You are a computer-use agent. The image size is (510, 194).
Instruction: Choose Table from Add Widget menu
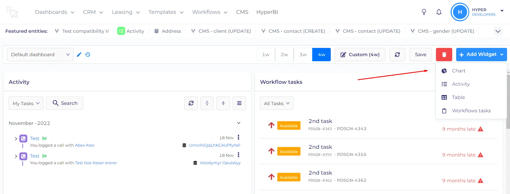471,97
